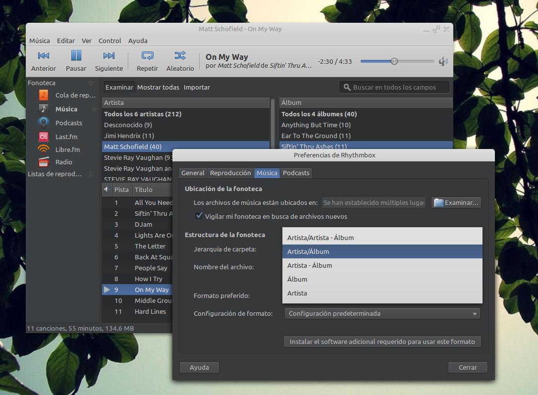Click the search field Buscar en todos los campos
The height and width of the screenshot is (395, 538).
[394, 88]
